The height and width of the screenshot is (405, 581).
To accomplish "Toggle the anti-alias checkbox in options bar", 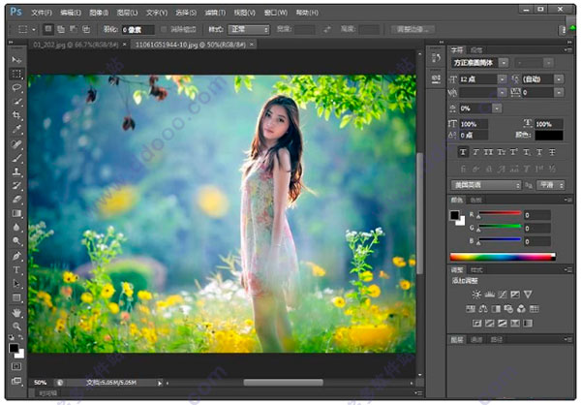I will pyautogui.click(x=164, y=29).
